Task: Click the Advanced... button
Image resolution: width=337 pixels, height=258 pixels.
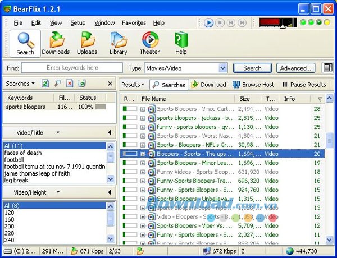Action: click(296, 68)
